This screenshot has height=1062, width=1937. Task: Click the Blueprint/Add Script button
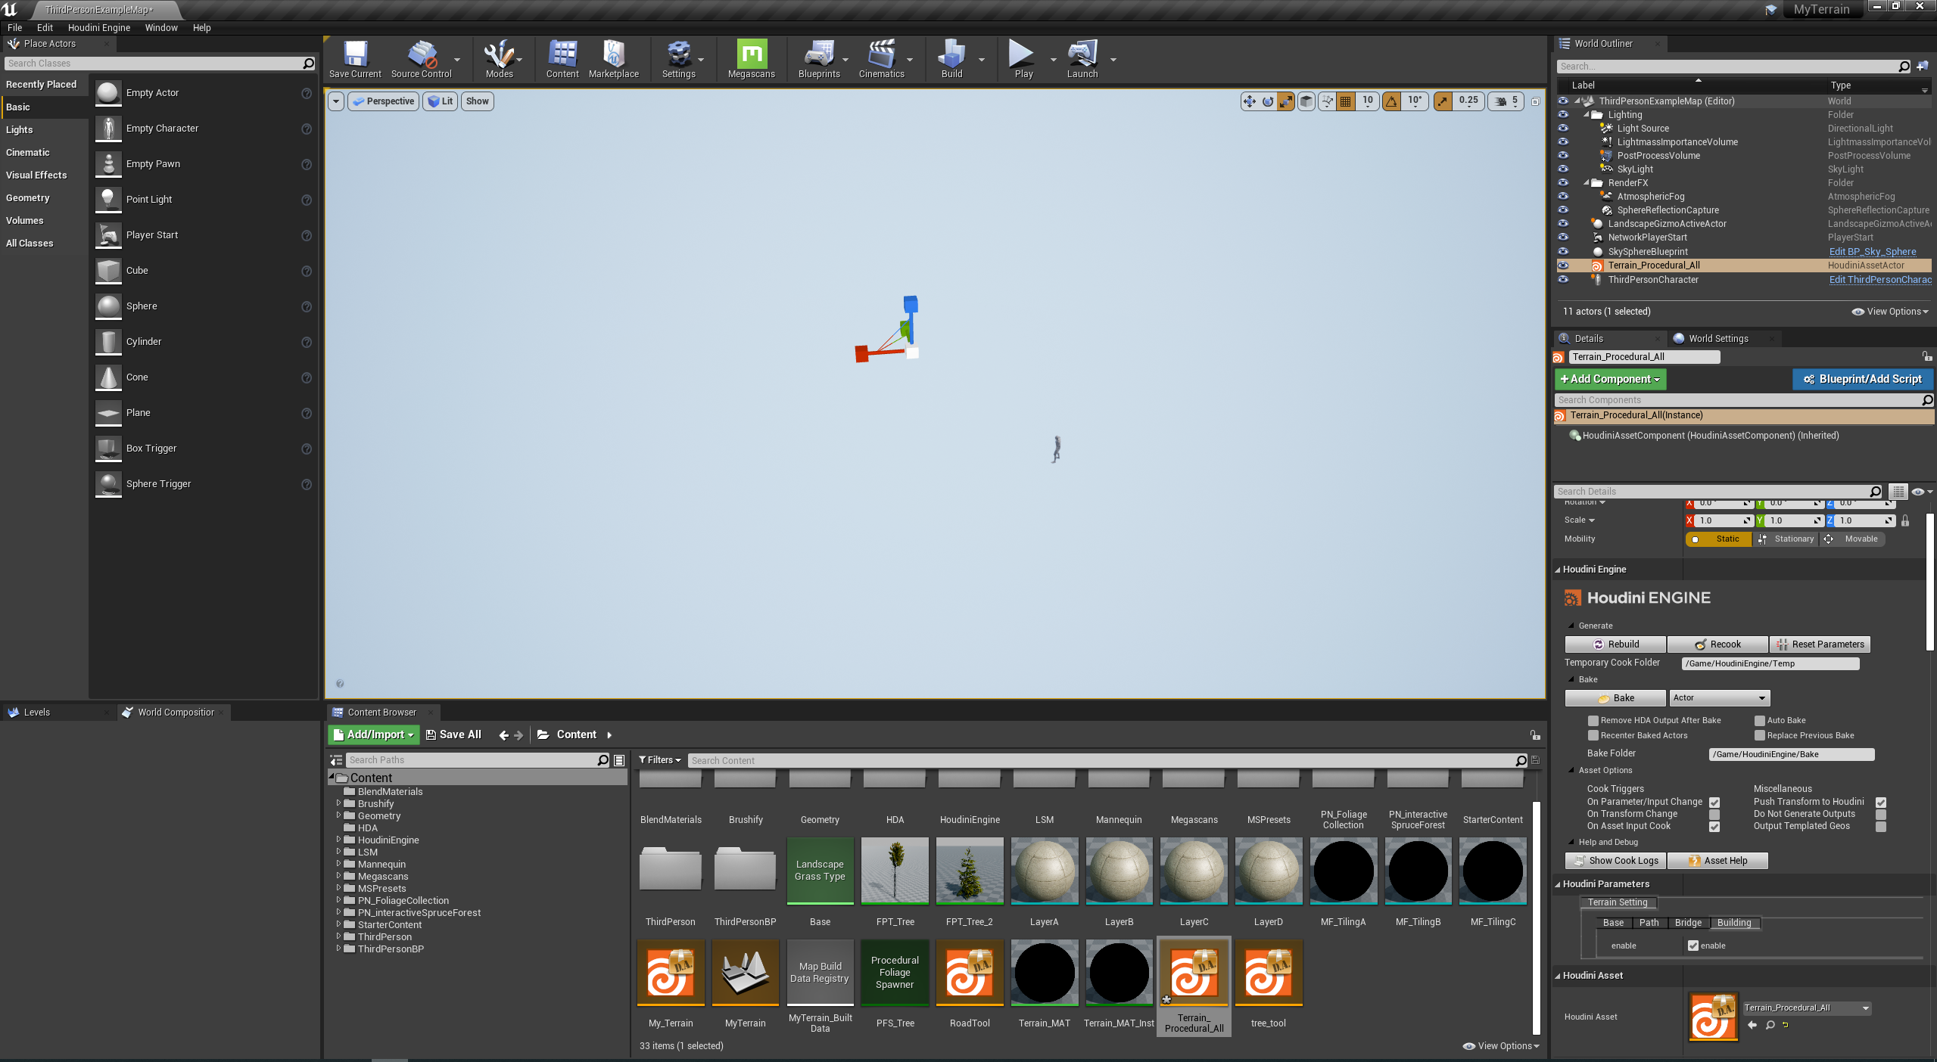[x=1863, y=380]
